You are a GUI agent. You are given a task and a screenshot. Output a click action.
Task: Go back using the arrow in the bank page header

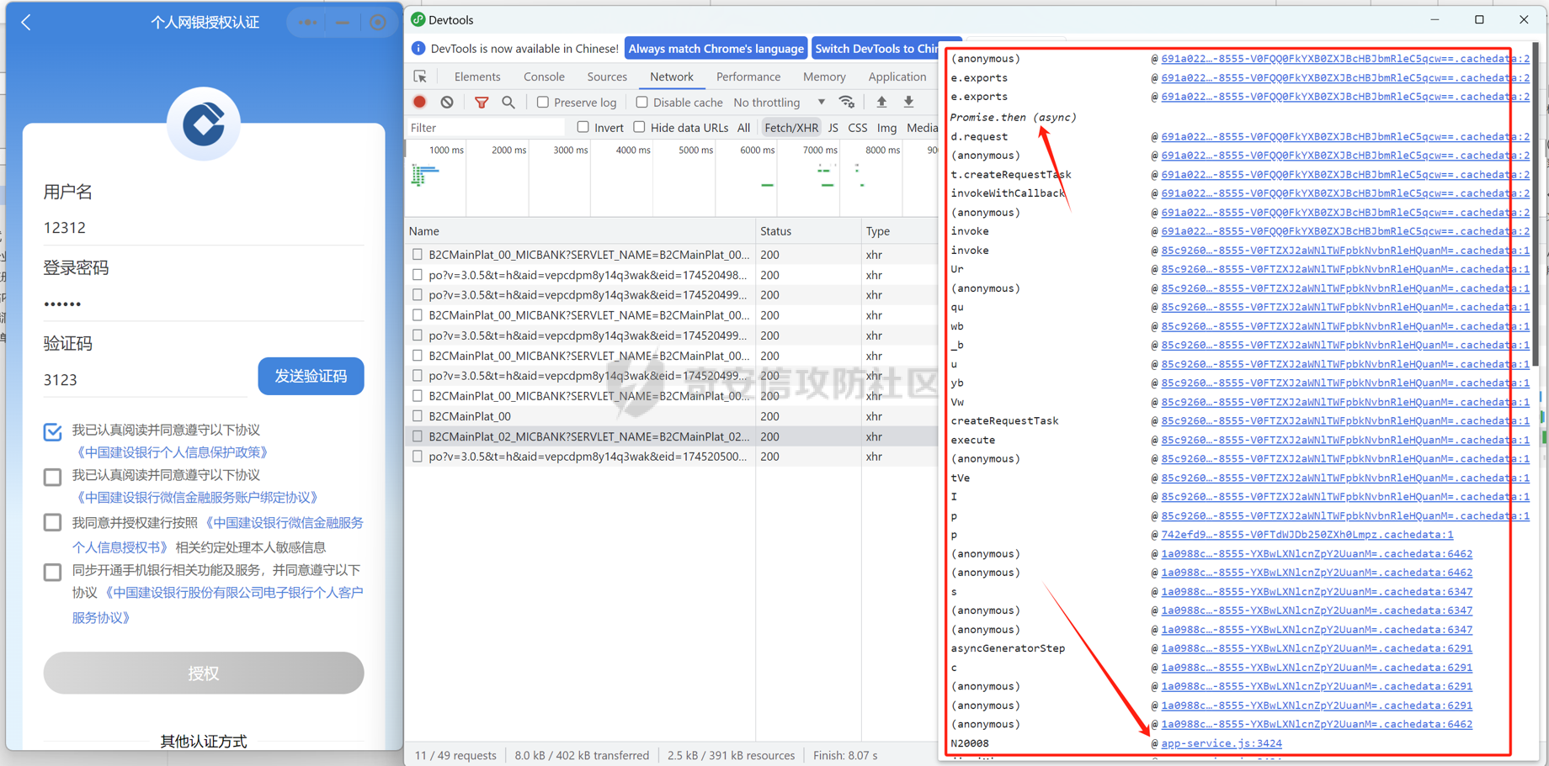tap(26, 23)
